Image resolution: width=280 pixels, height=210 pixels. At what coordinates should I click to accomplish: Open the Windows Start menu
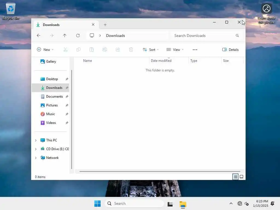98,203
